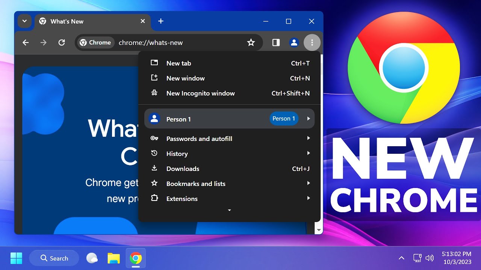The width and height of the screenshot is (481, 270).
Task: Click the taskbar Search box
Action: point(54,258)
